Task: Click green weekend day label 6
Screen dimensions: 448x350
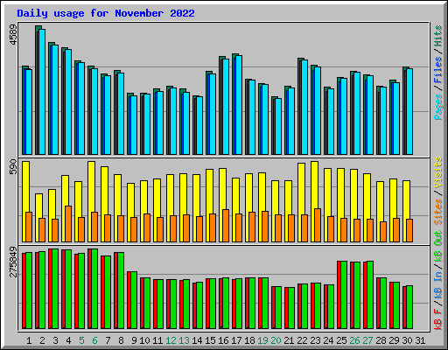Action: (94, 340)
